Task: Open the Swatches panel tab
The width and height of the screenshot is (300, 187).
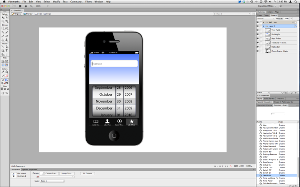Action: (x=280, y=99)
